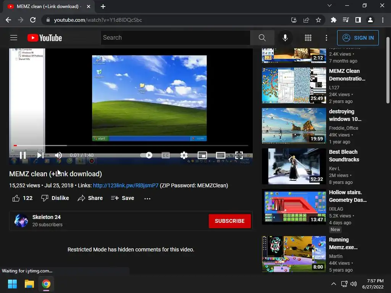
Task: Select the MEMZ clean tab
Action: (x=49, y=6)
